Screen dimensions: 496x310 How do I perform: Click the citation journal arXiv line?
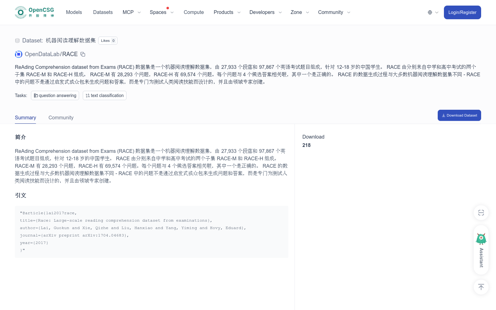tap(74, 235)
